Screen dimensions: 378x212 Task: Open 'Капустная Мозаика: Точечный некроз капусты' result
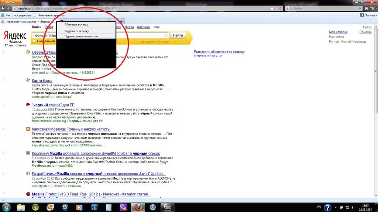pyautogui.click(x=71, y=129)
